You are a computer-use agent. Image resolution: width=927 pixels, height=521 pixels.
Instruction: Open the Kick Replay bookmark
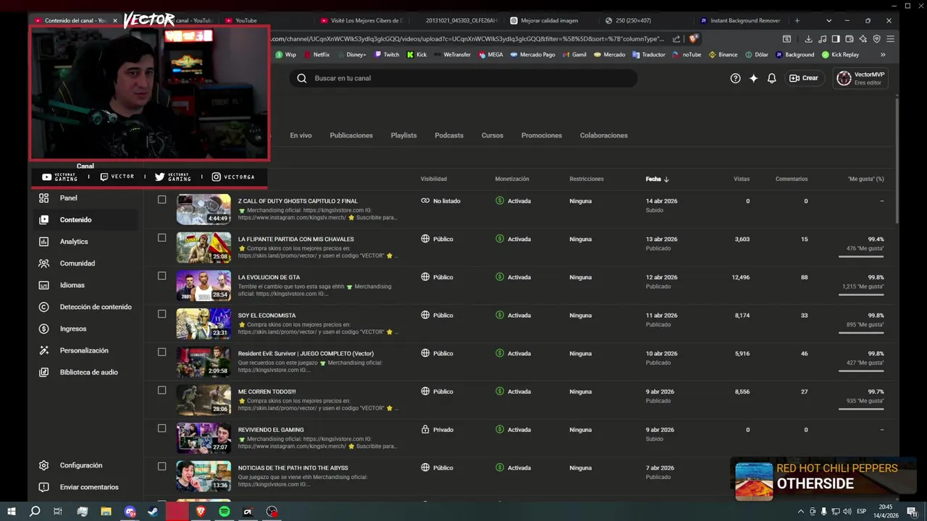pyautogui.click(x=840, y=54)
